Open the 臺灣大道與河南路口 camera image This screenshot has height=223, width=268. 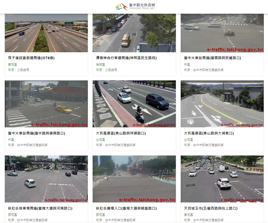pos(46,179)
